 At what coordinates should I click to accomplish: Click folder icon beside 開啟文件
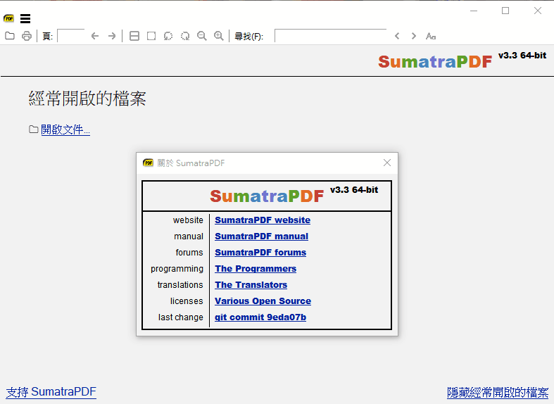click(x=34, y=130)
